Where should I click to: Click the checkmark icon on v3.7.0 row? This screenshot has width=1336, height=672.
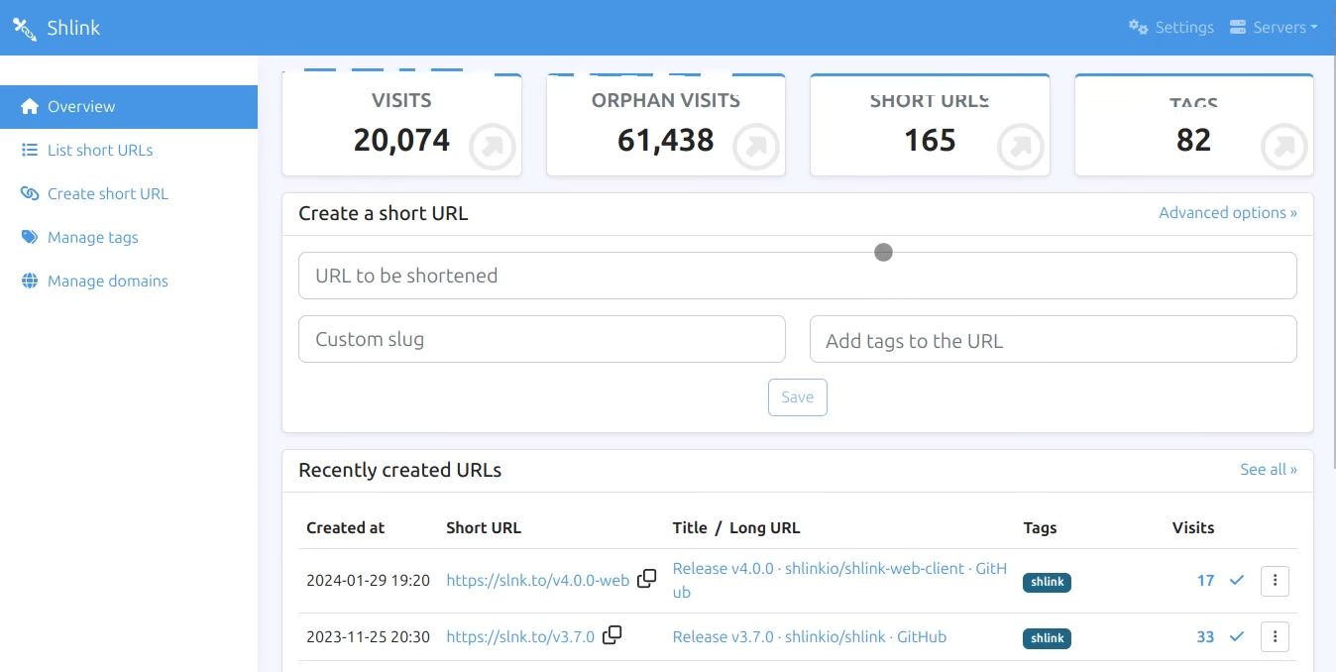1237,637
